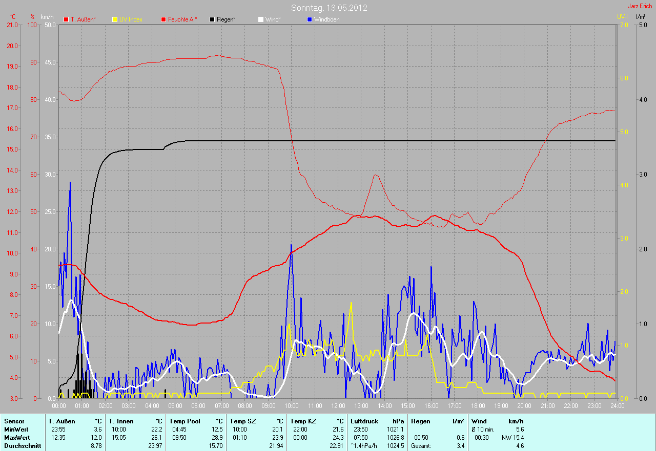Select the Temp SZ maximum time '01:10'
The width and height of the screenshot is (656, 451).
tap(239, 438)
